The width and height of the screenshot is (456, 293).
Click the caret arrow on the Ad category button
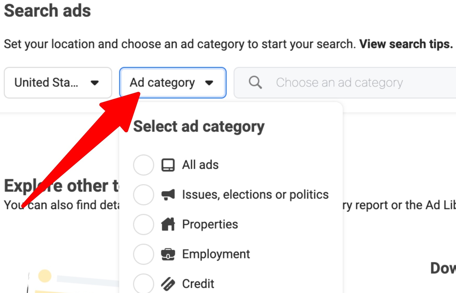click(209, 83)
